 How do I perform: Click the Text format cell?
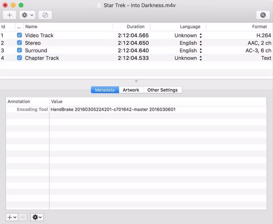266,58
